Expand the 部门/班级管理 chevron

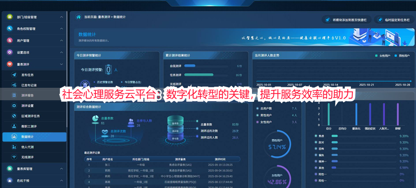point(61,17)
